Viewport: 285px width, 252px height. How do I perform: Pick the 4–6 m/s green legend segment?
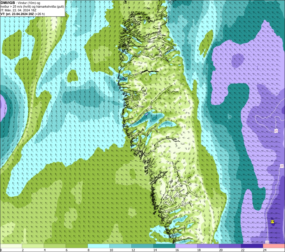pos(55,246)
